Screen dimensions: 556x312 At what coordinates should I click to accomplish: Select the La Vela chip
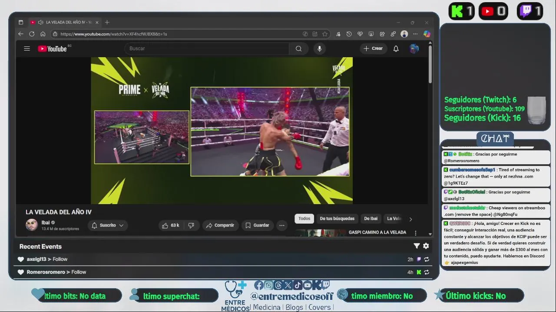394,219
